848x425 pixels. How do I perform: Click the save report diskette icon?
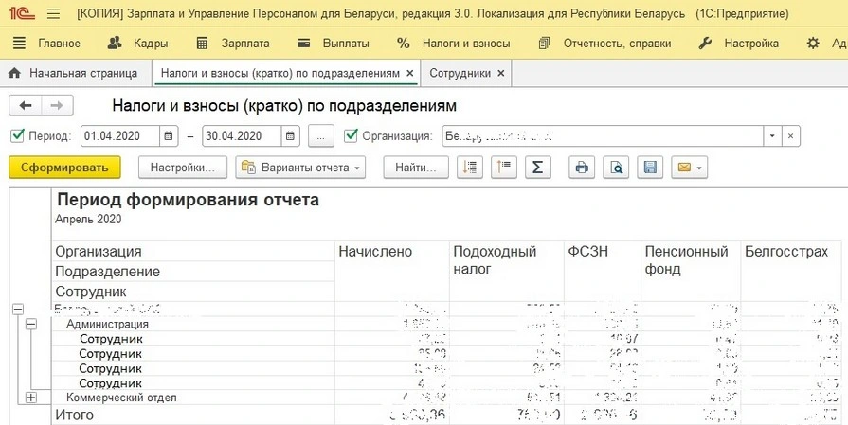tap(650, 168)
